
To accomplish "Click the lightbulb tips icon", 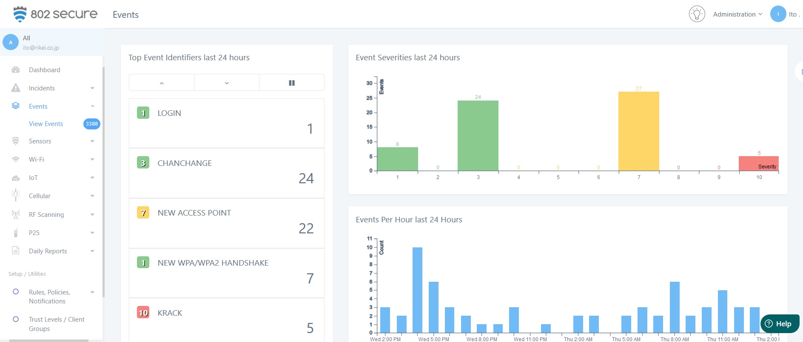I will tap(697, 14).
